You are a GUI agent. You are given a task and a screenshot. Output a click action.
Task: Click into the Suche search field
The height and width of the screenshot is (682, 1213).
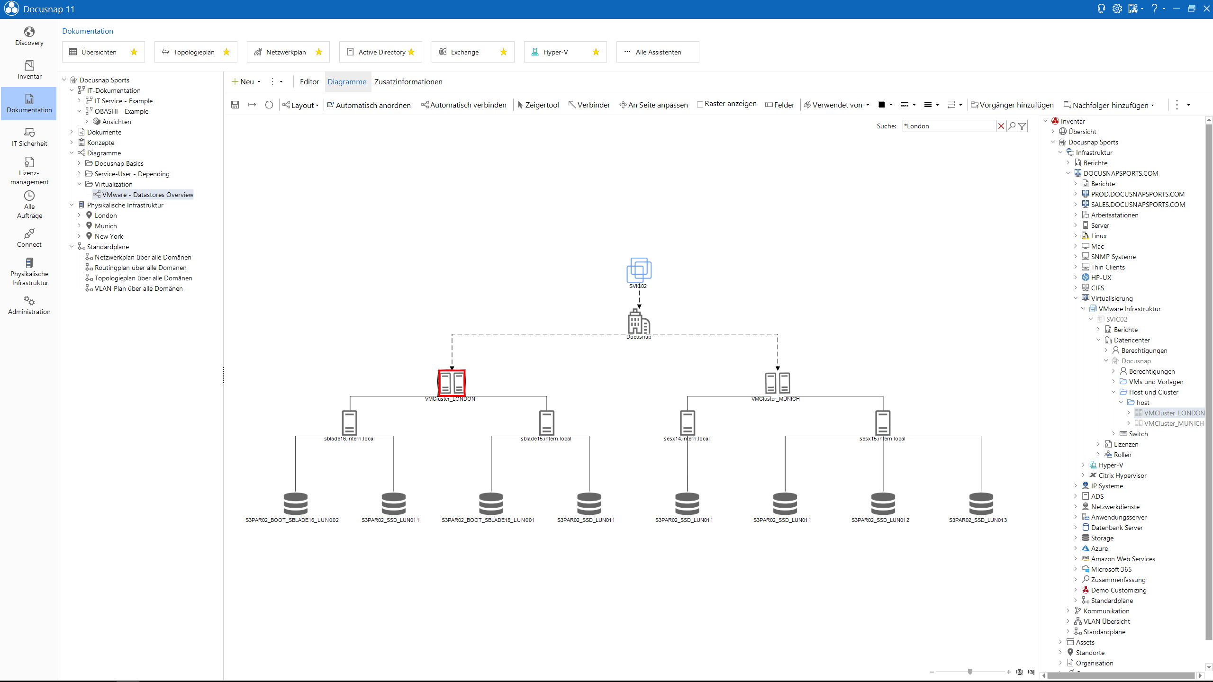[x=949, y=126]
